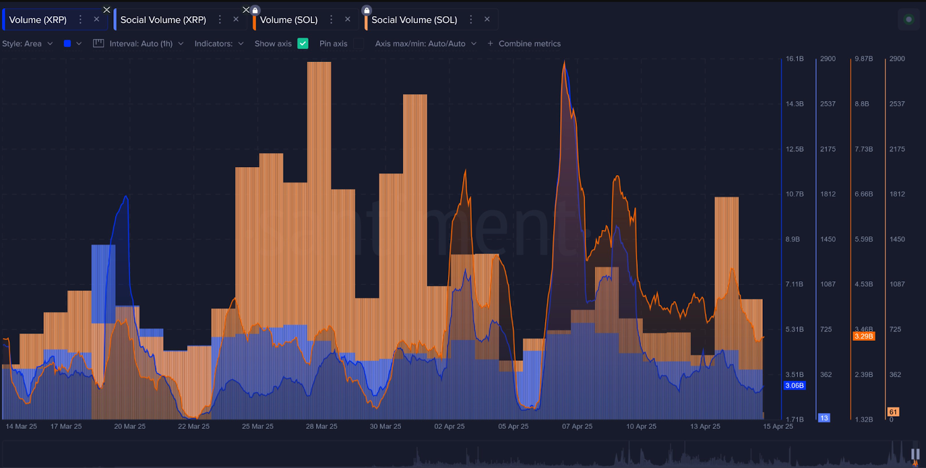The image size is (926, 468).
Task: Click the orange 3.29B axis value label
Action: click(863, 336)
